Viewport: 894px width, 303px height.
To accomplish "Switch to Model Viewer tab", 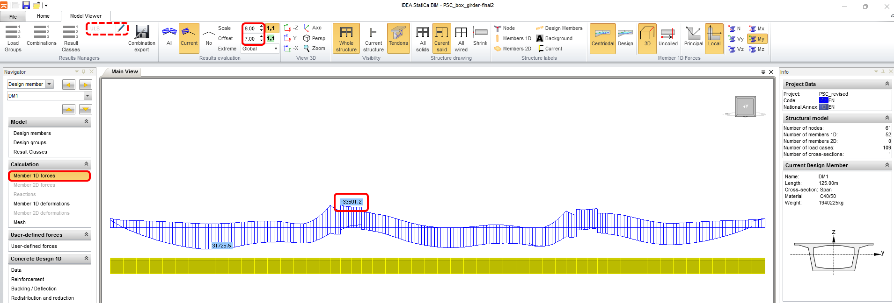I will click(86, 16).
